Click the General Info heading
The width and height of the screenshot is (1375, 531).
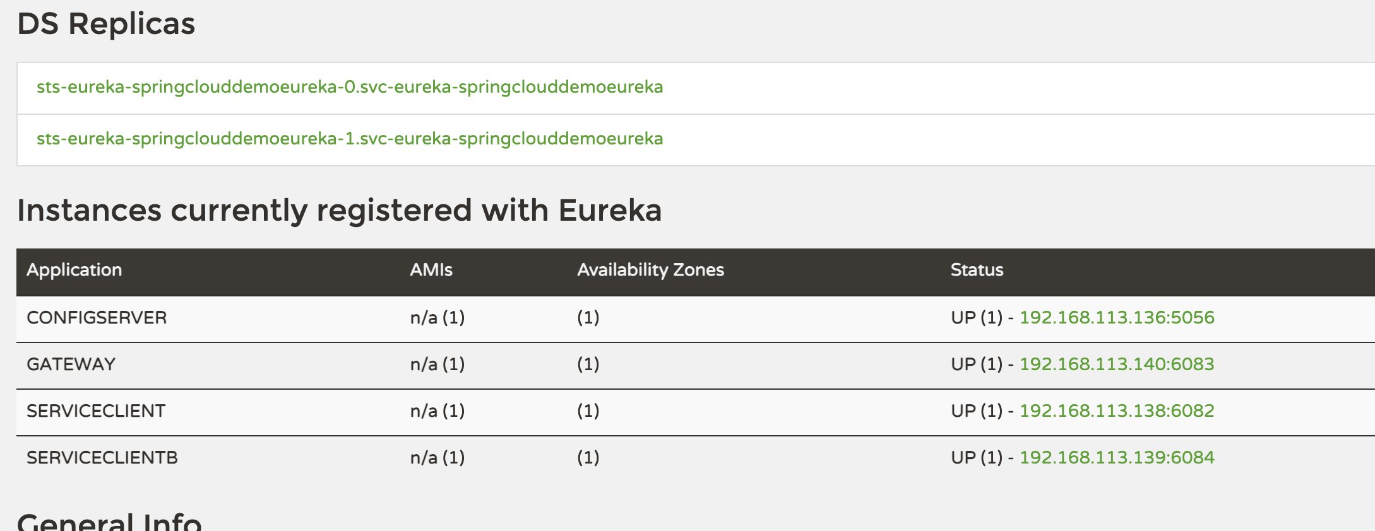click(110, 521)
